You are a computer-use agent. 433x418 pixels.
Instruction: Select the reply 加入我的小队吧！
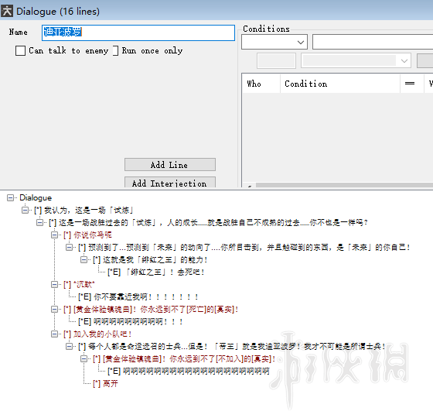pyautogui.click(x=97, y=334)
